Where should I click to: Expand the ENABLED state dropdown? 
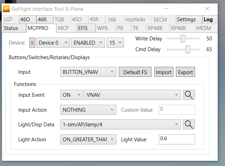tap(87, 43)
